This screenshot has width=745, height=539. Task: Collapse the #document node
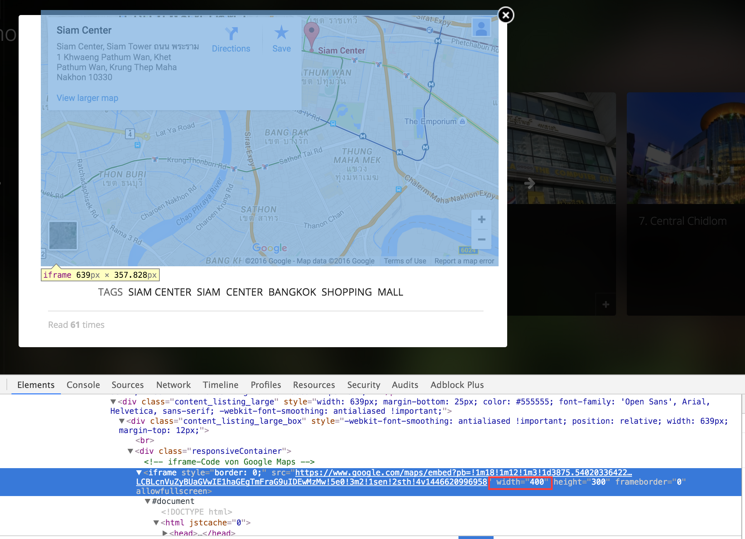tap(148, 501)
